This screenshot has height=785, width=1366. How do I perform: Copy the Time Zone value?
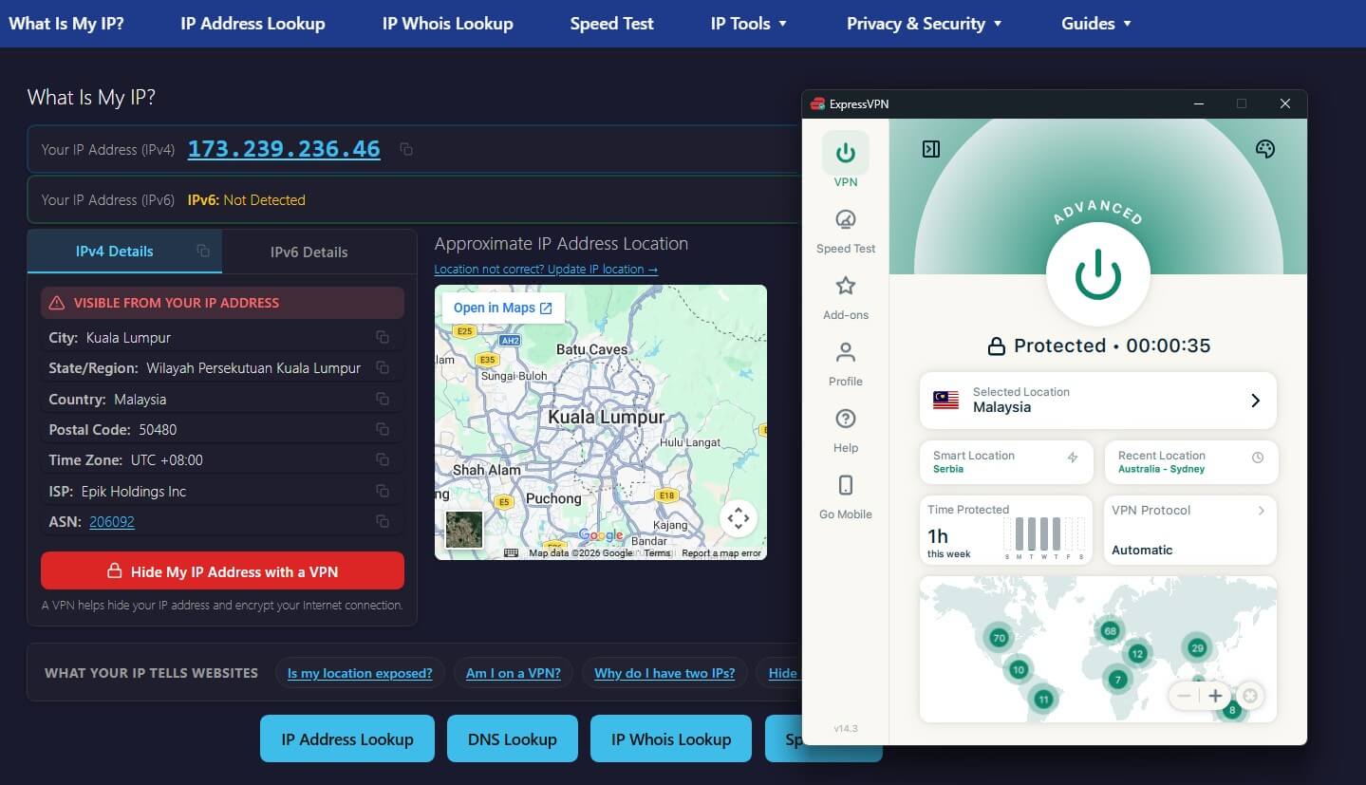point(383,459)
